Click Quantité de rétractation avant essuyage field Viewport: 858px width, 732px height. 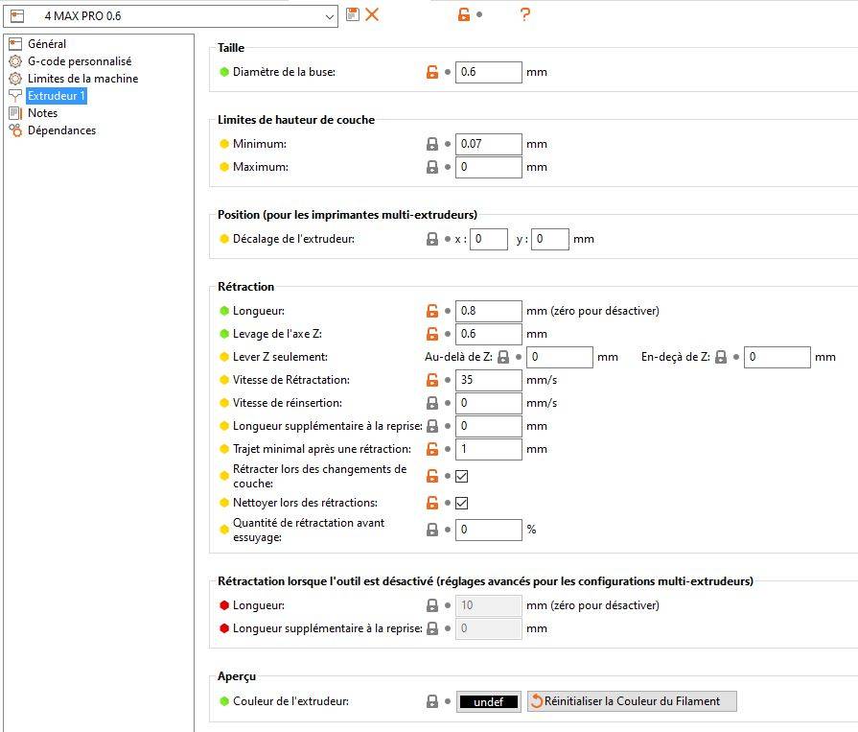click(488, 530)
